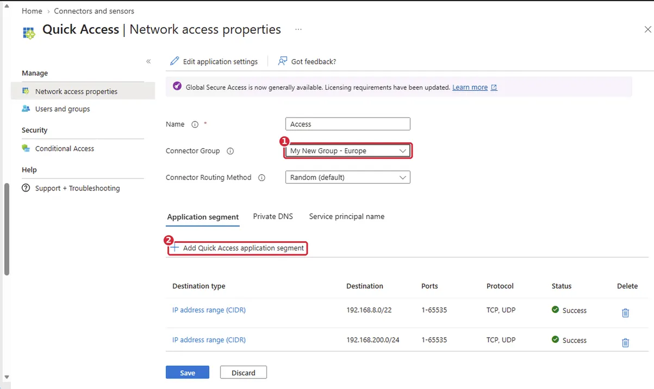Image resolution: width=654 pixels, height=389 pixels.
Task: Delete the 192.168.8.0/22 segment
Action: click(x=625, y=313)
